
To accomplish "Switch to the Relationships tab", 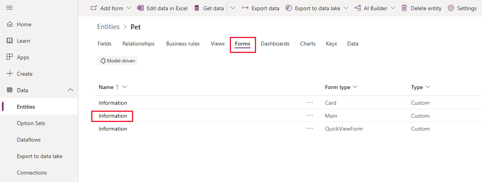I will coord(138,44).
